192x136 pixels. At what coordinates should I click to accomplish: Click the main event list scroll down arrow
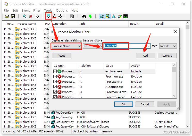click(187, 126)
